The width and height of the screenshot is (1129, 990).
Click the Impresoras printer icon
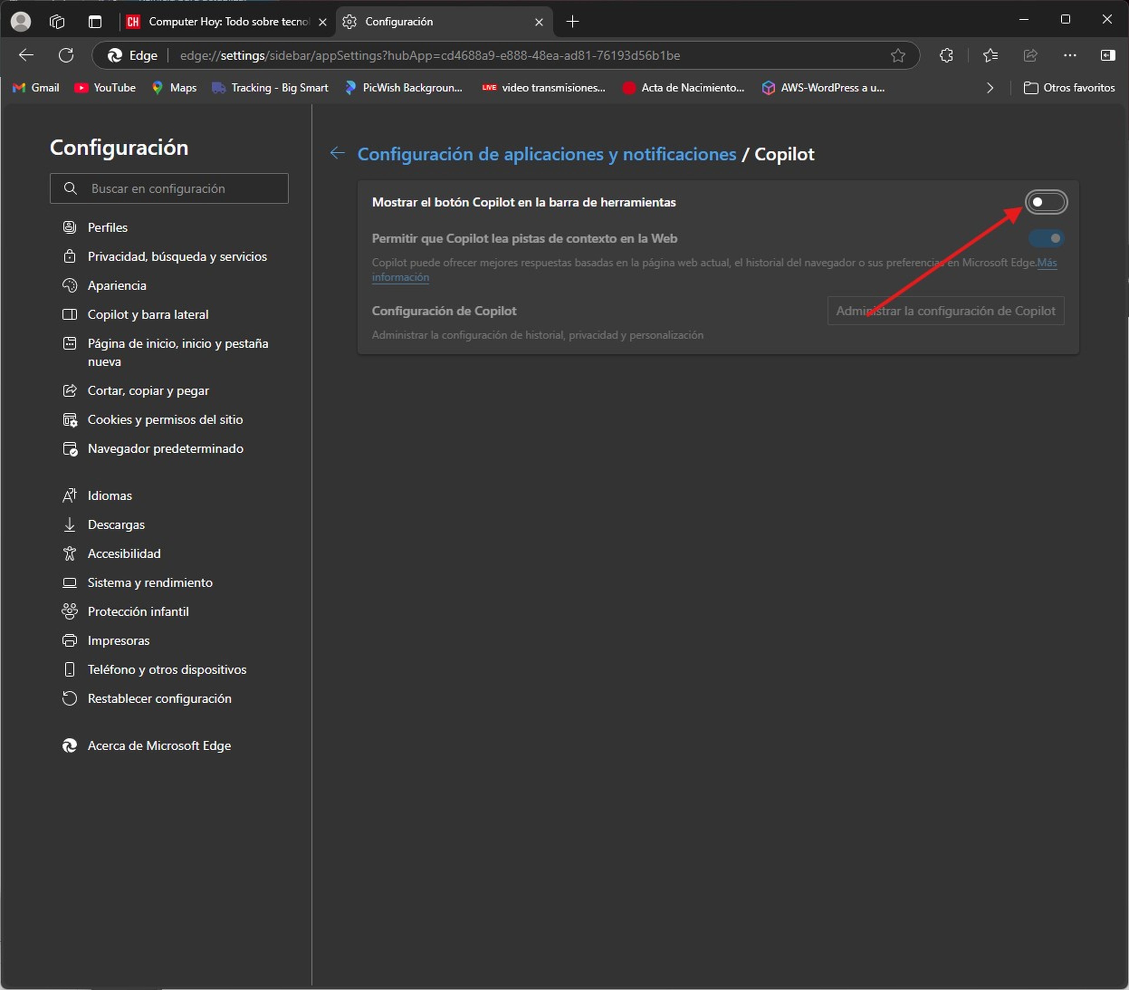click(x=70, y=640)
